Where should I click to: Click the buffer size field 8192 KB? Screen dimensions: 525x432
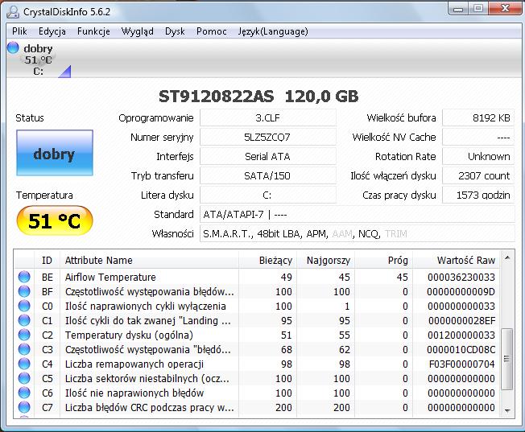coord(478,117)
